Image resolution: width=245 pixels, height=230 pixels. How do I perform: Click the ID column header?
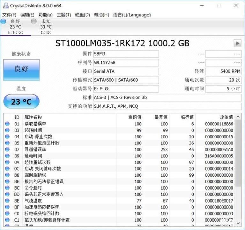(17, 117)
